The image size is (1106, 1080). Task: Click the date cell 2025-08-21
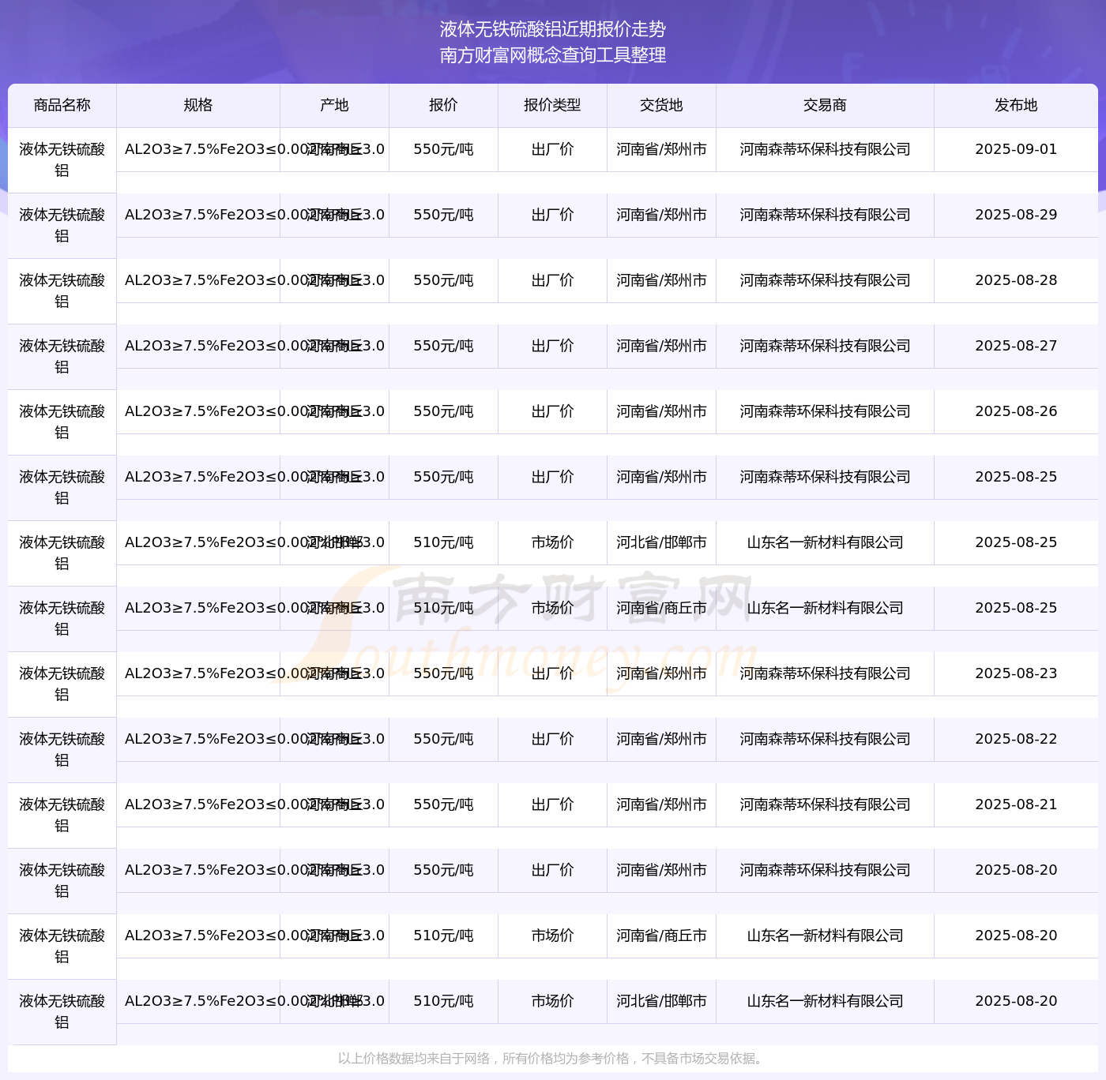tap(1016, 804)
